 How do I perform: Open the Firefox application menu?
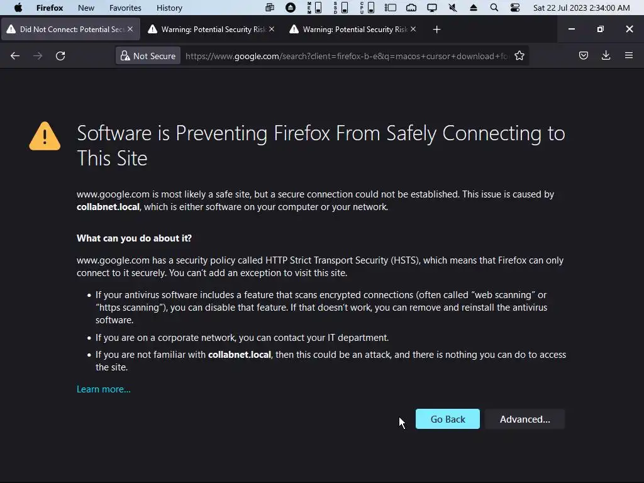click(x=50, y=8)
